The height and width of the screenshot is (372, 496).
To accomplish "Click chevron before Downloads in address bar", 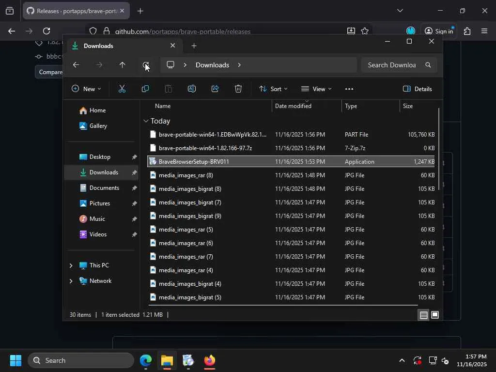I will pos(185,65).
